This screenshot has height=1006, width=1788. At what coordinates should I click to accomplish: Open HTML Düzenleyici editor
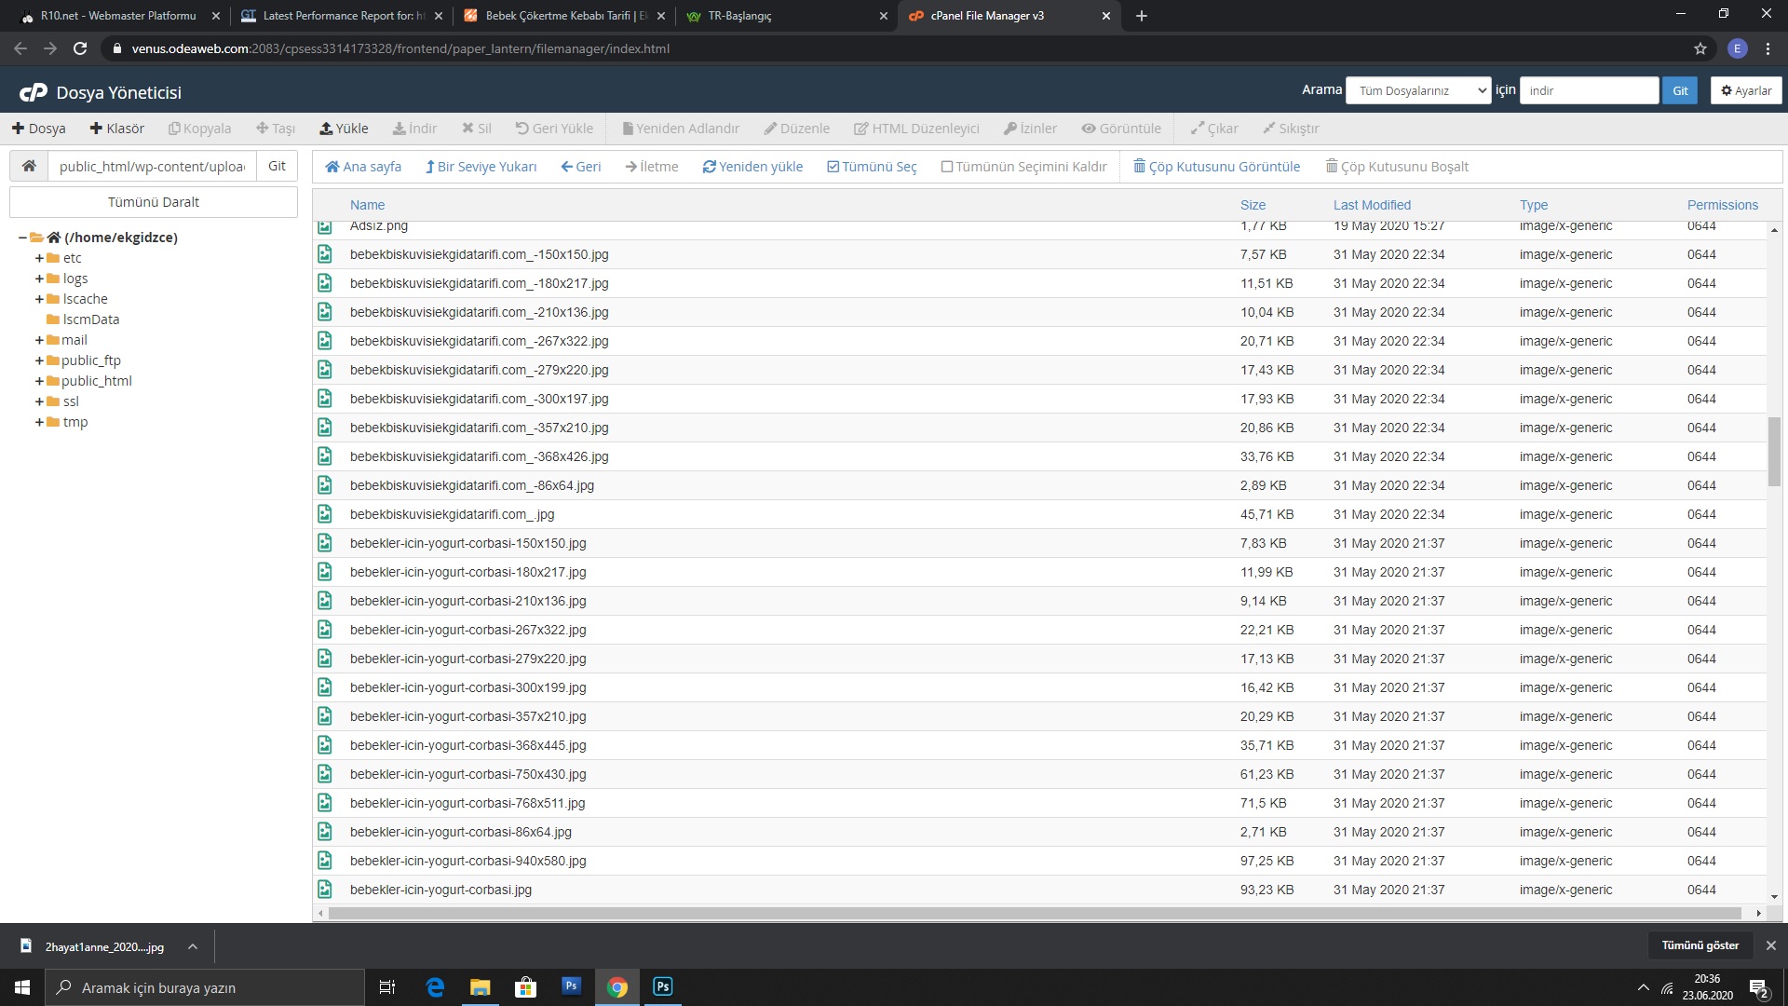[x=916, y=129]
